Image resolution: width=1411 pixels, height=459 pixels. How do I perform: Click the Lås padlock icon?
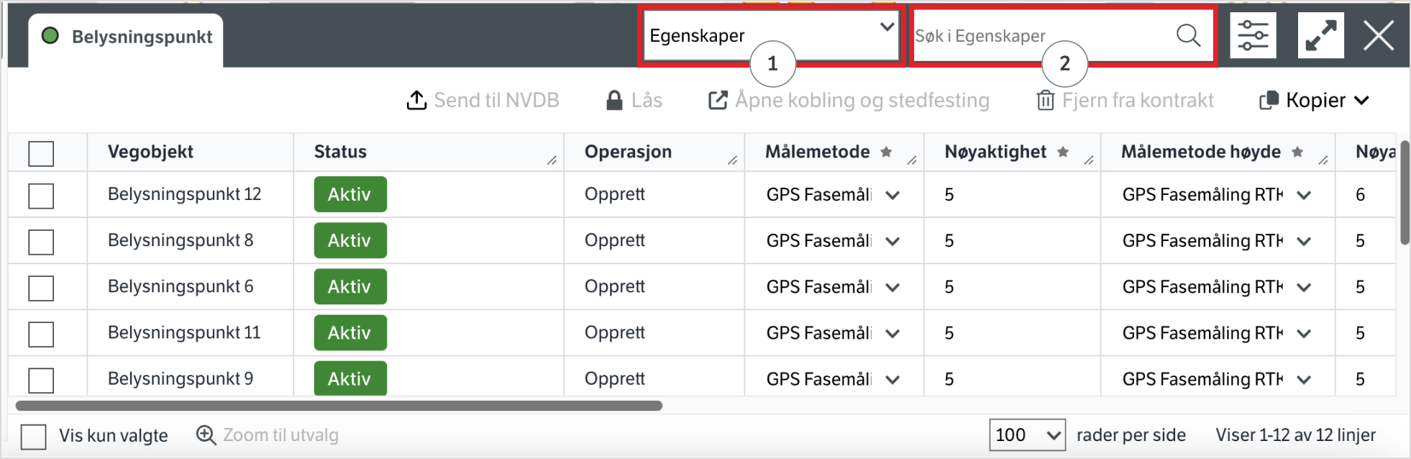click(x=614, y=101)
